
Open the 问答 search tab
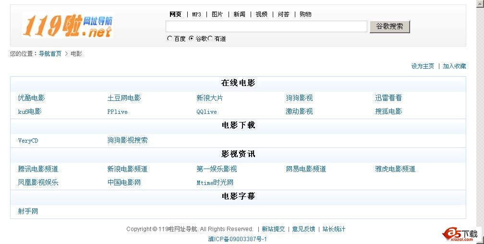(x=284, y=14)
